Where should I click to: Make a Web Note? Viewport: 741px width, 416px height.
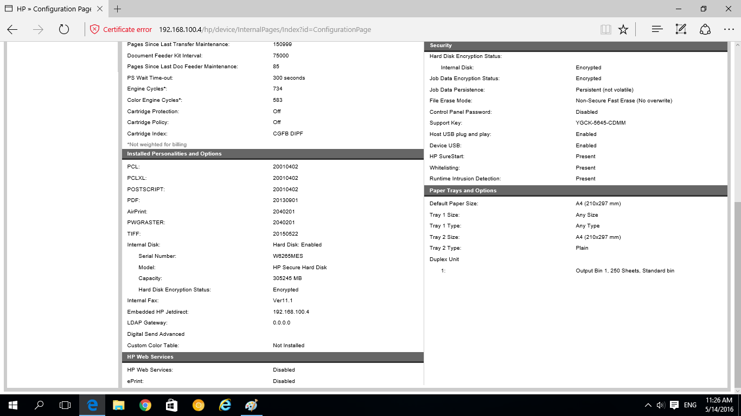point(681,30)
